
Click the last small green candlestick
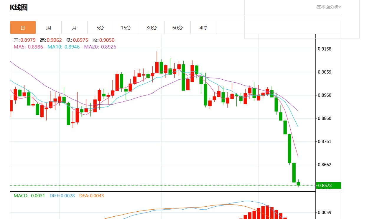click(298, 184)
